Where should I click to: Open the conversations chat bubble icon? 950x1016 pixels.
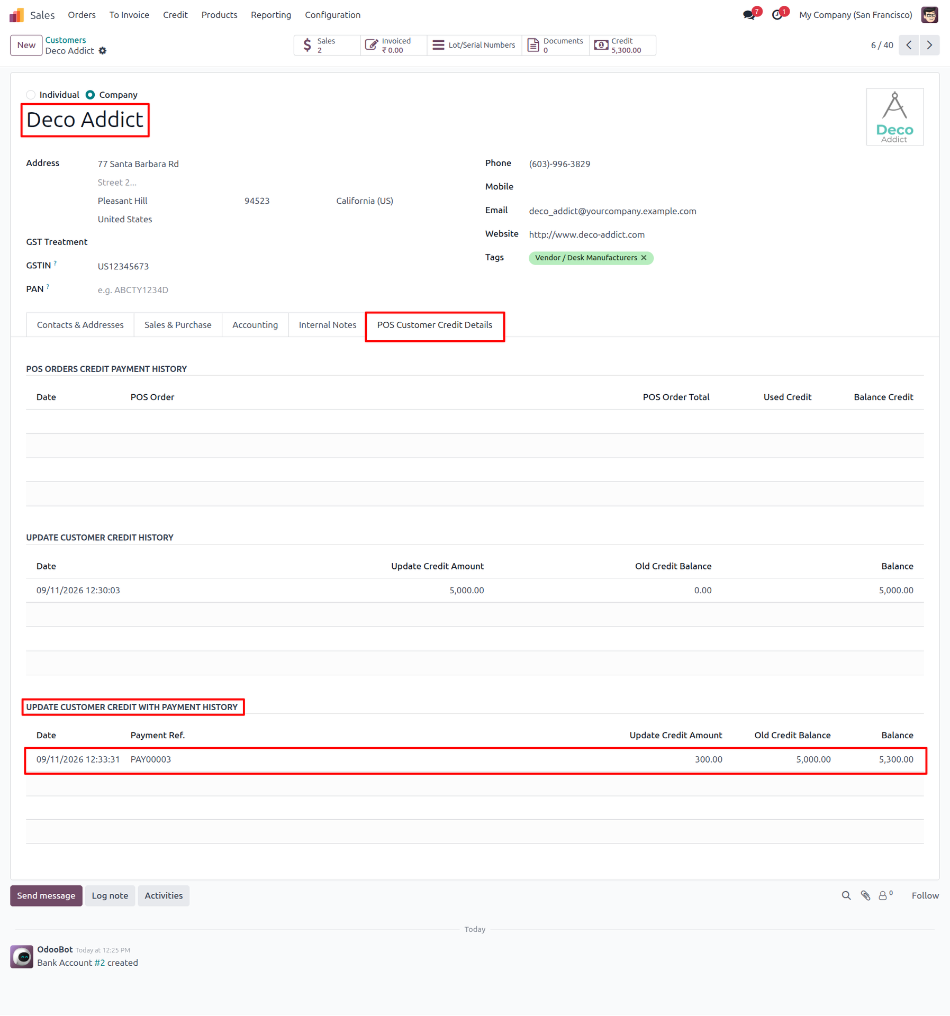pos(749,15)
